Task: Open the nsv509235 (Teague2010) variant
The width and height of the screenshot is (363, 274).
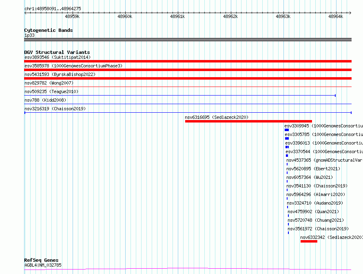Action: pyautogui.click(x=51, y=91)
